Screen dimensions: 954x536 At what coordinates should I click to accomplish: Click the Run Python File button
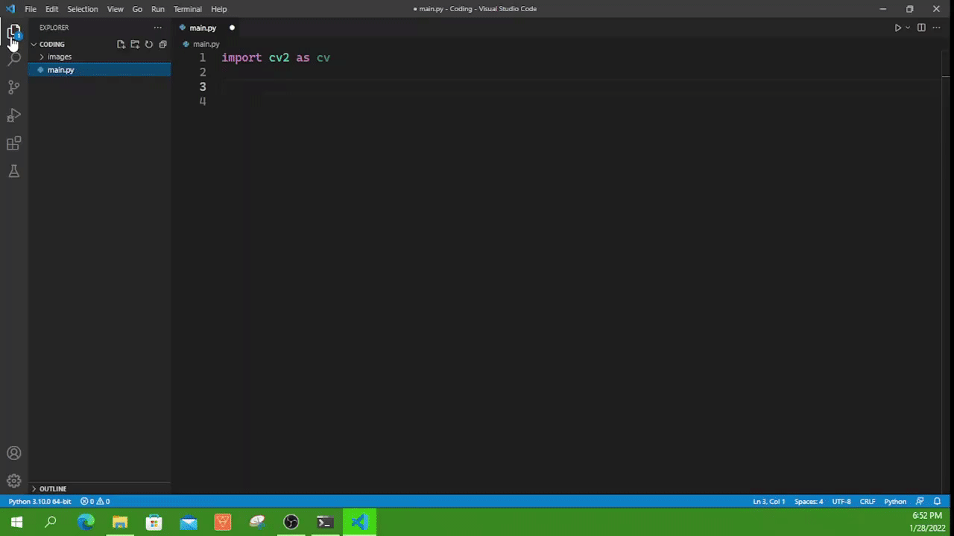tap(897, 28)
